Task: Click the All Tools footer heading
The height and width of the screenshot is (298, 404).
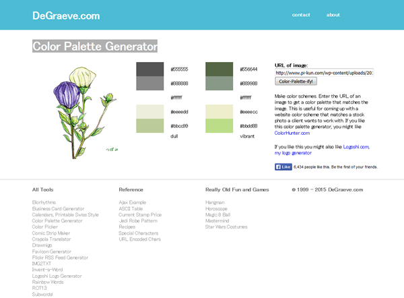Action: coord(43,189)
